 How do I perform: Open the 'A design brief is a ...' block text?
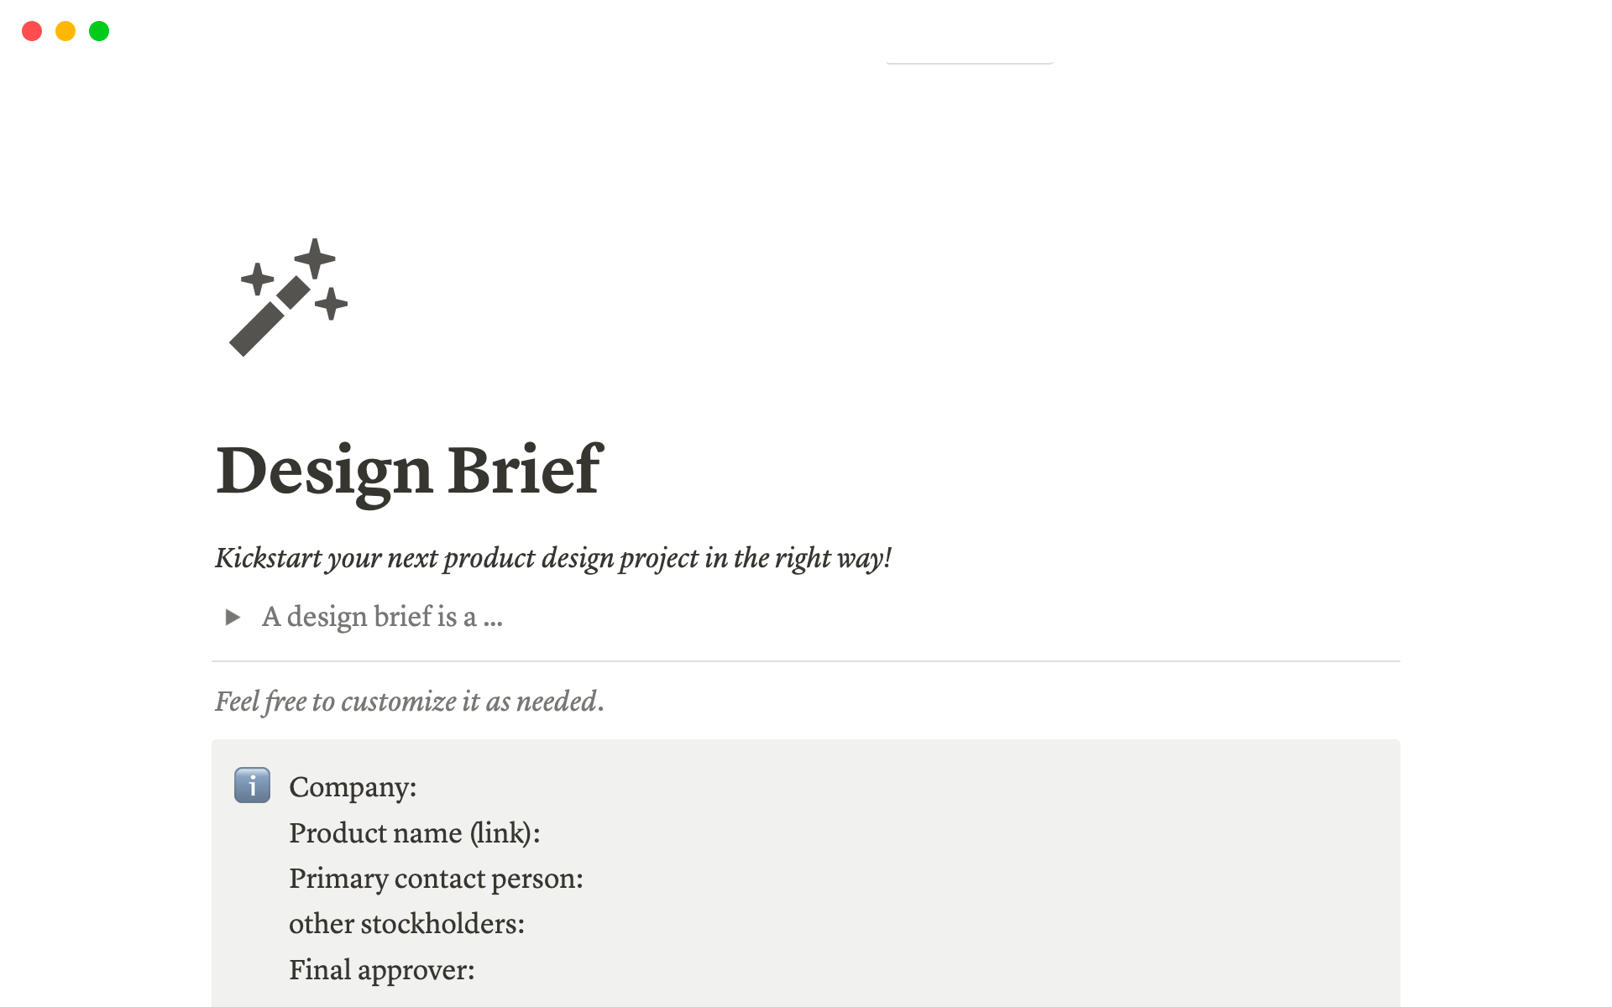point(382,618)
